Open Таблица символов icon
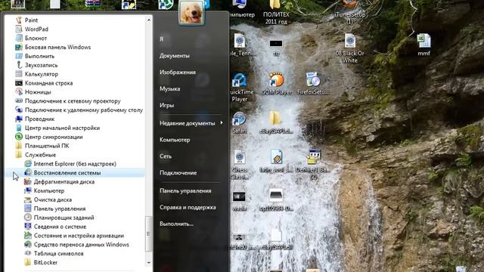The width and height of the screenshot is (484, 272). click(x=28, y=253)
